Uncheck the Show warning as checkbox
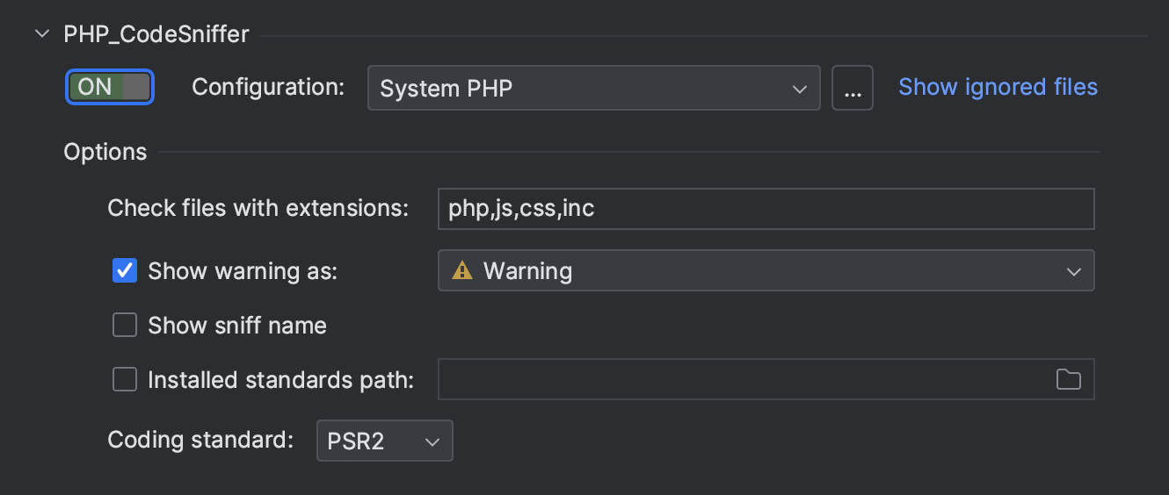Image resolution: width=1169 pixels, height=495 pixels. pyautogui.click(x=125, y=271)
